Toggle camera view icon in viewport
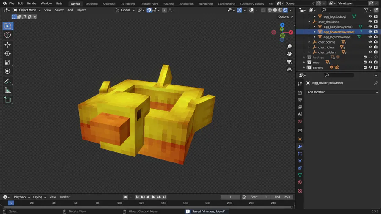The height and width of the screenshot is (214, 381). coord(290,62)
